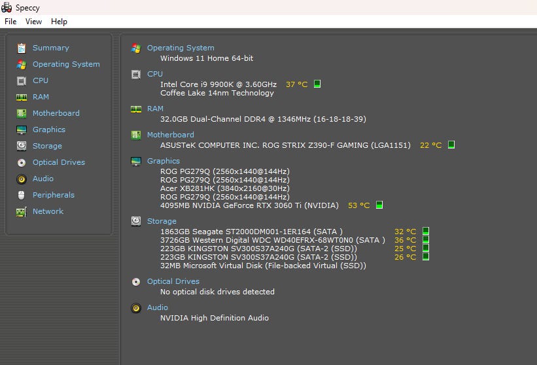Image resolution: width=537 pixels, height=365 pixels.
Task: Click the Motherboard icon in sidebar
Action: tap(22, 113)
